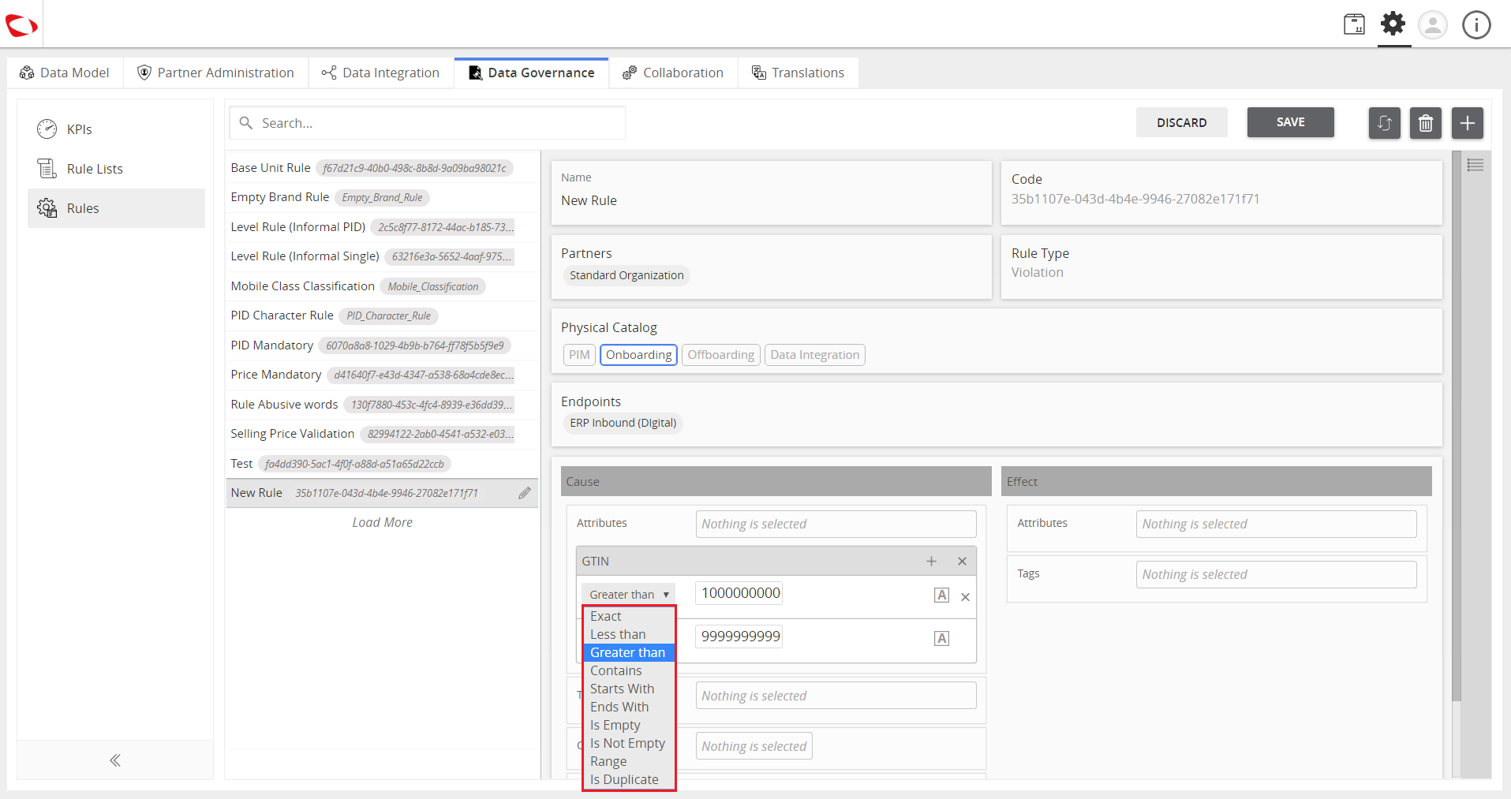Open Rules in the sidebar
This screenshot has height=799, width=1511.
[116, 208]
